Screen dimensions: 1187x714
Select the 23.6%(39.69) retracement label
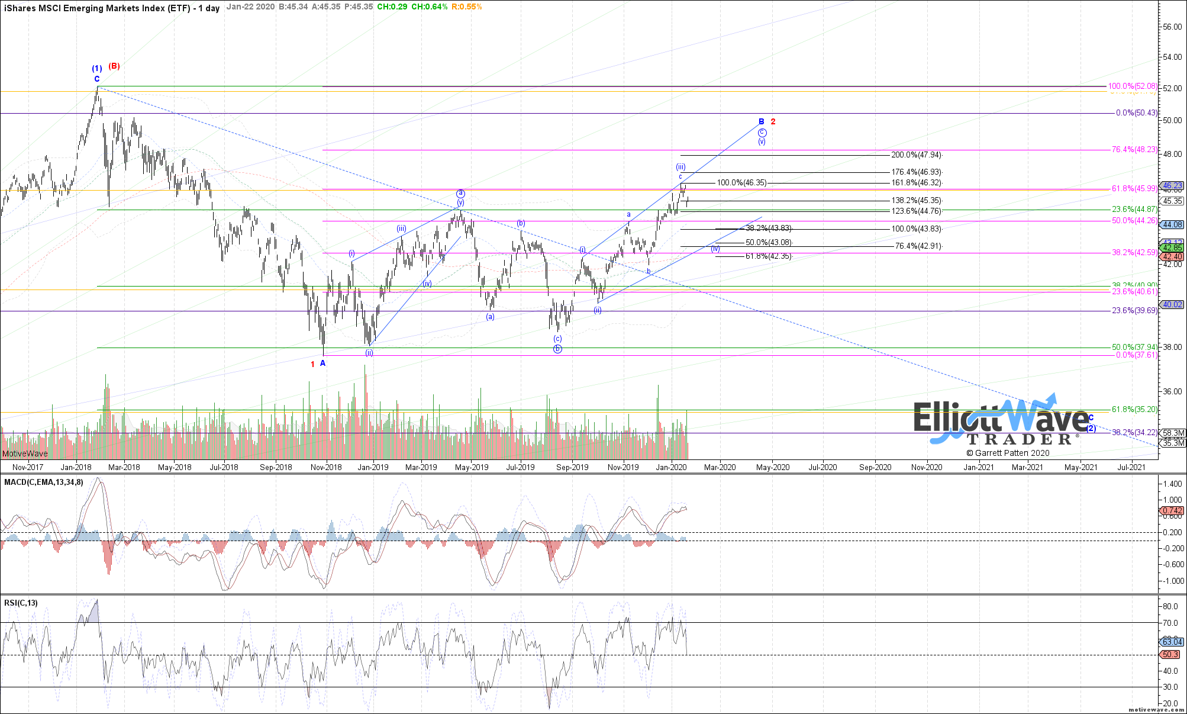[x=1134, y=310]
